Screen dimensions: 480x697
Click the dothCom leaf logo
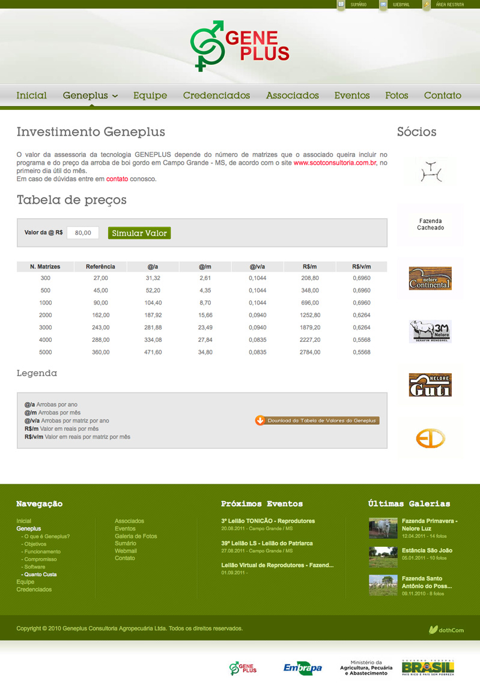pyautogui.click(x=446, y=630)
